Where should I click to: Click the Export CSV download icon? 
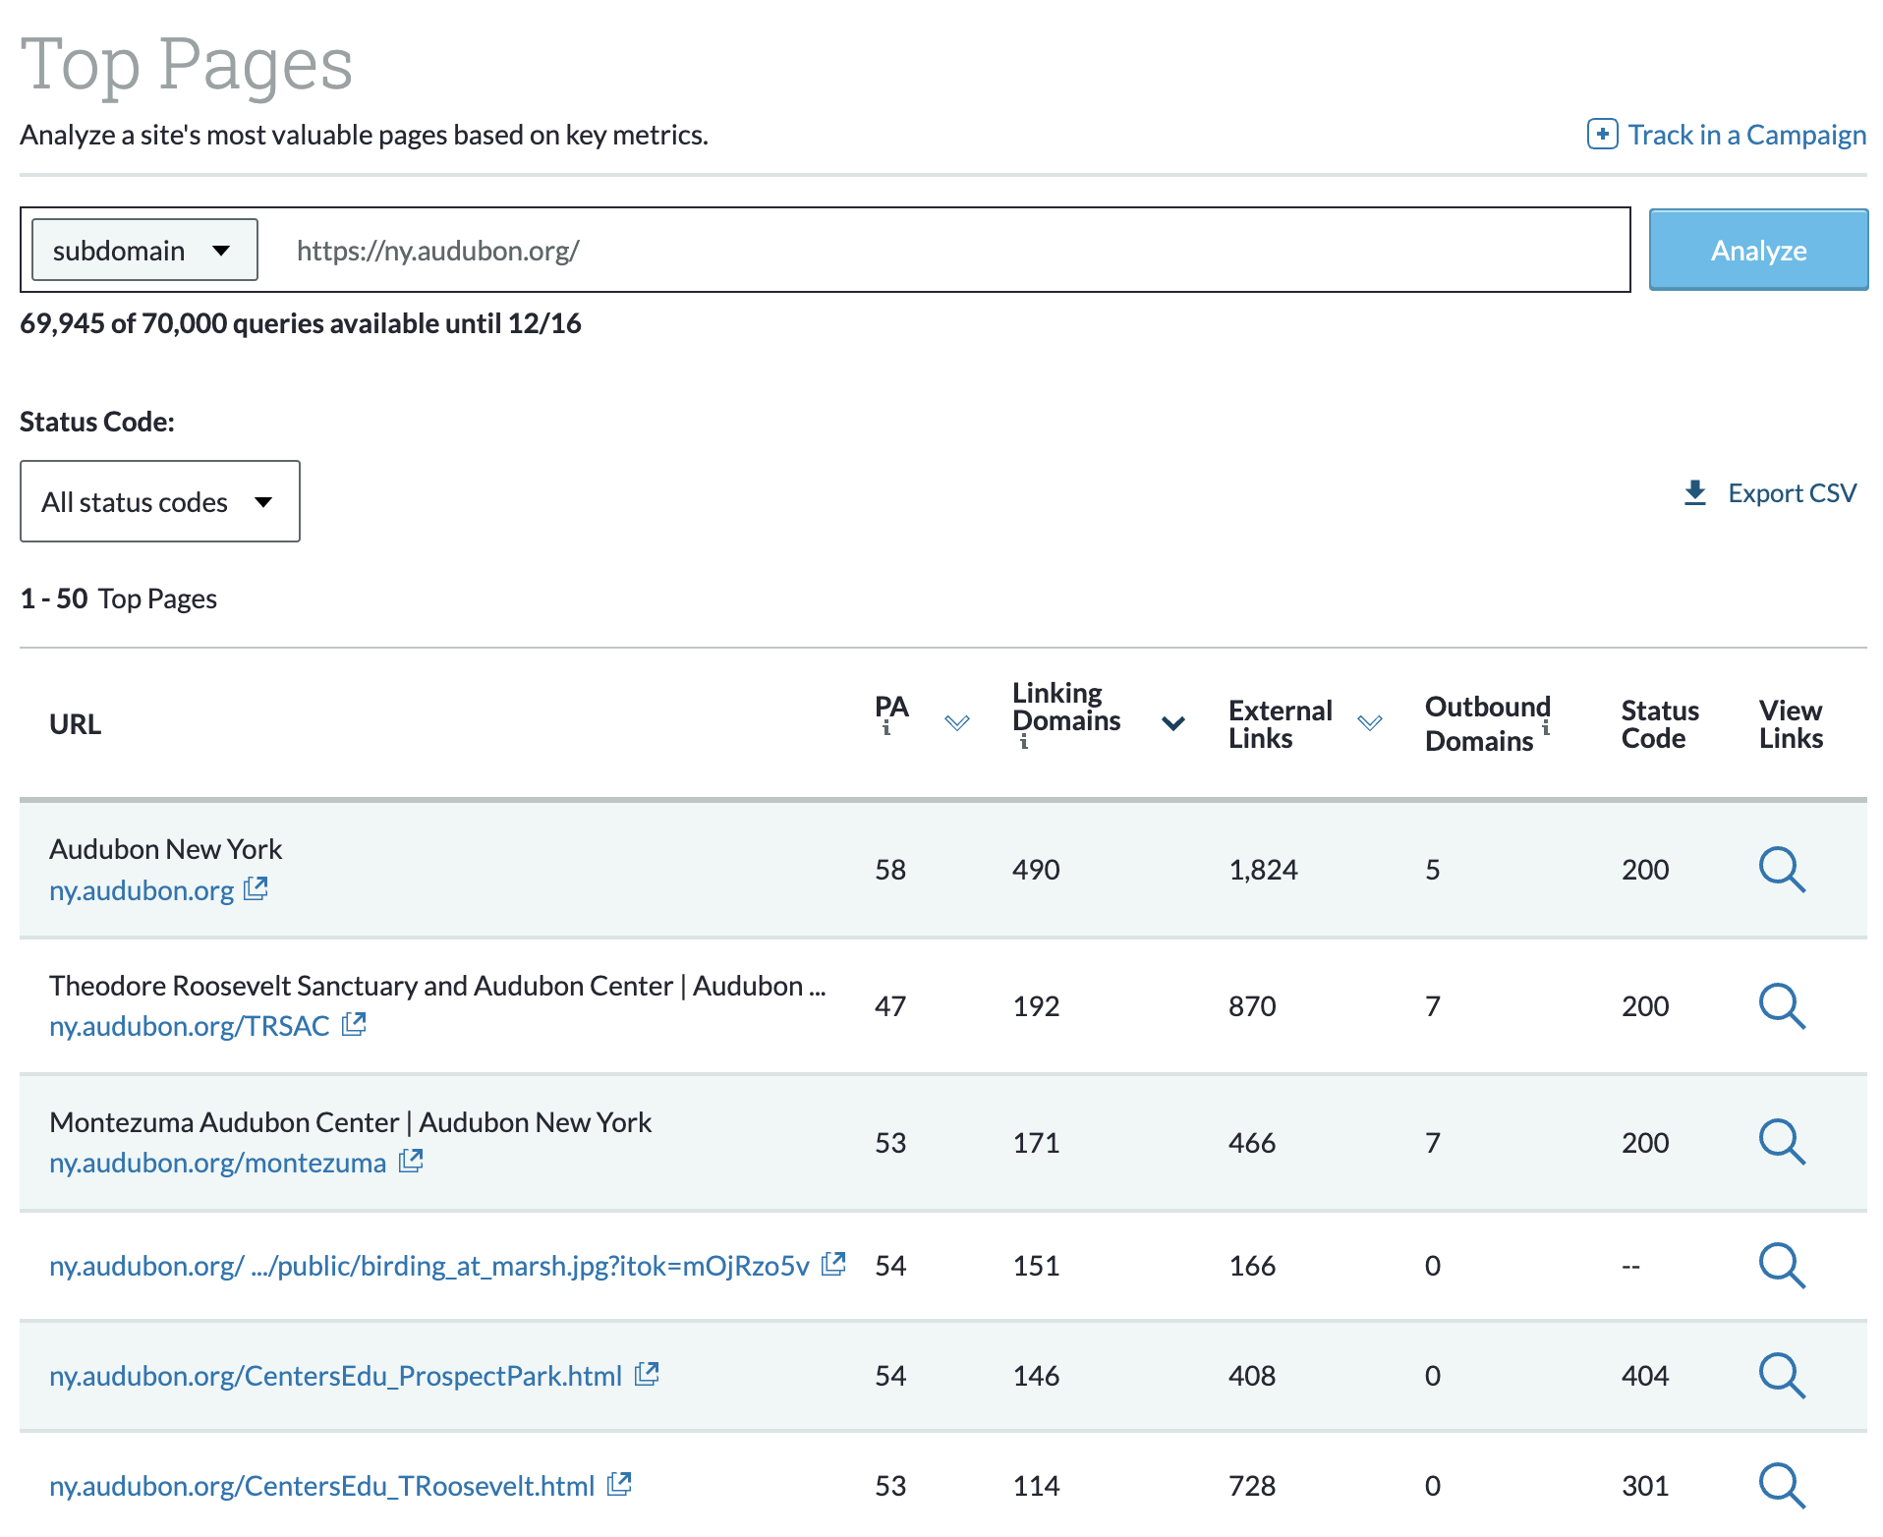tap(1694, 493)
